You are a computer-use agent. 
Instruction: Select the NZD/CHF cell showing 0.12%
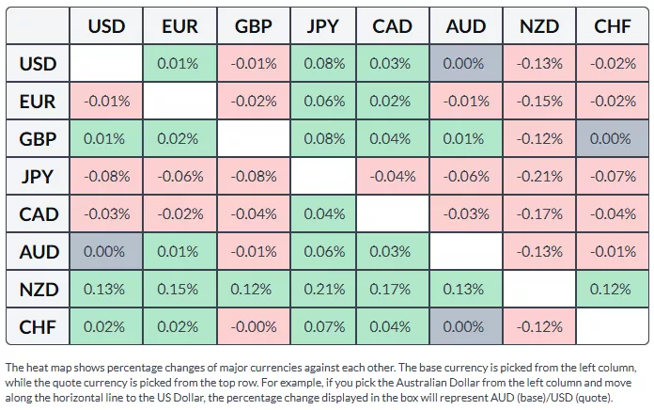pyautogui.click(x=613, y=290)
